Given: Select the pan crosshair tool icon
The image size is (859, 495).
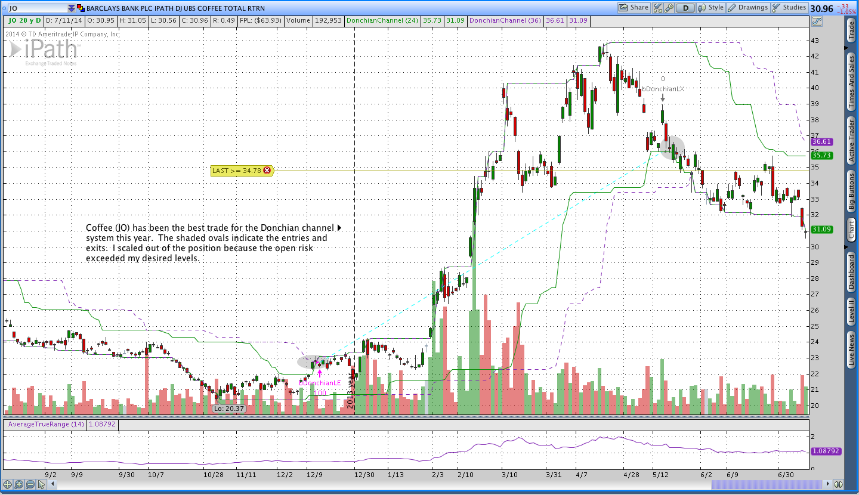Looking at the screenshot, I should 8,485.
